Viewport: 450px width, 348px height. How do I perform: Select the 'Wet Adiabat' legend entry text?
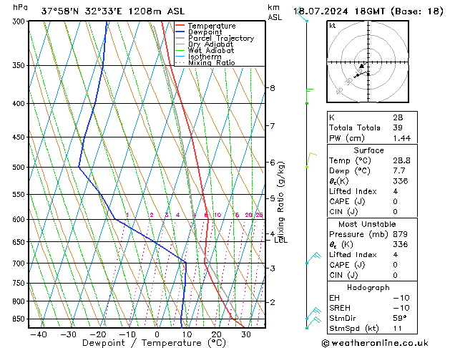coord(211,50)
